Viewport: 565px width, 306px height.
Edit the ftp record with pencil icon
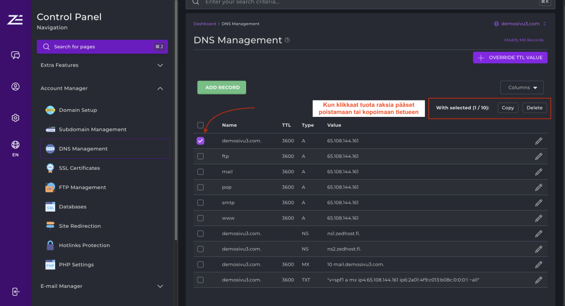539,156
